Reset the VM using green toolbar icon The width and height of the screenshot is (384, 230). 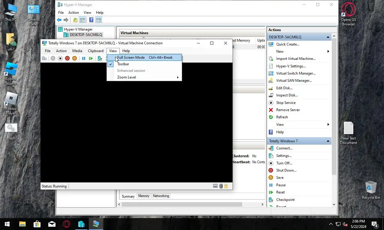click(x=91, y=58)
